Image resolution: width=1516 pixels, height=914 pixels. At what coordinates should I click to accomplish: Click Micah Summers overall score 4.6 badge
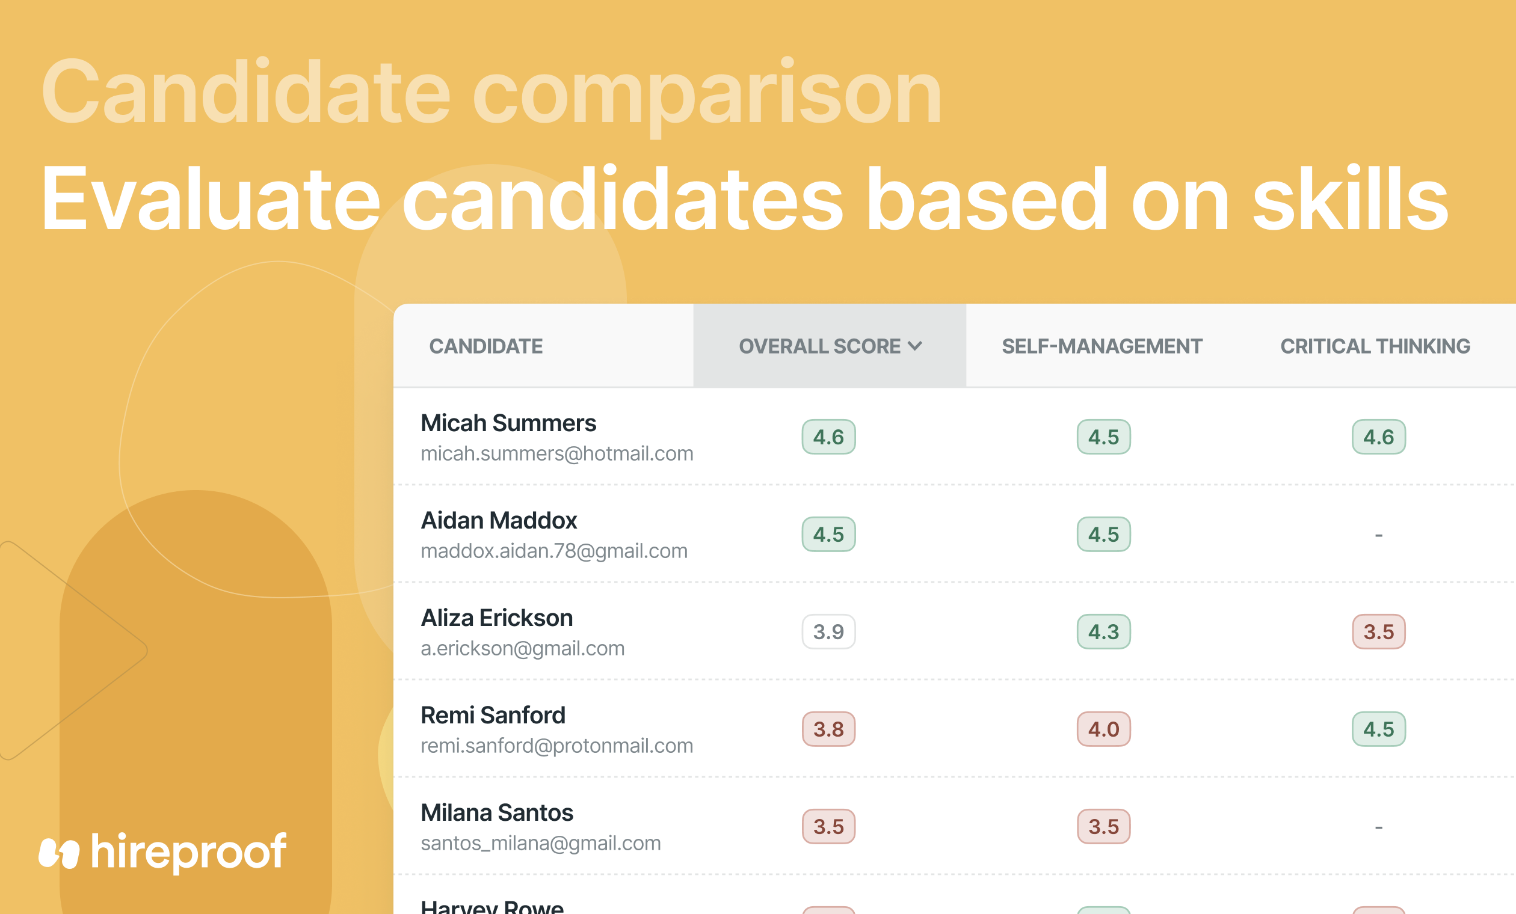(x=829, y=437)
